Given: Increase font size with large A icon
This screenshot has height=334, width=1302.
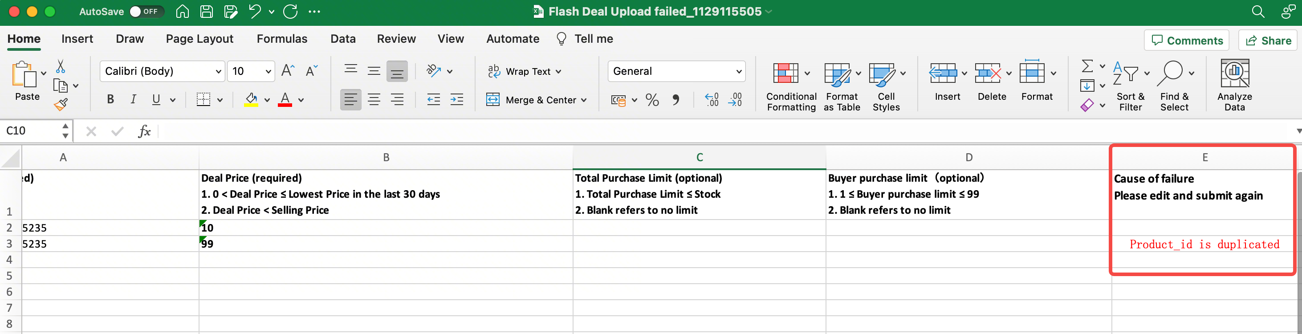Looking at the screenshot, I should click(288, 71).
